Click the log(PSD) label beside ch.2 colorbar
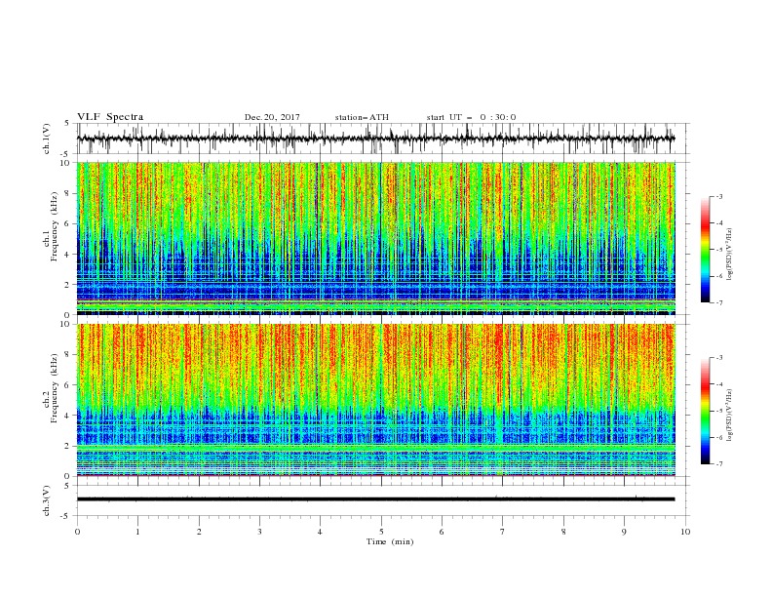This screenshot has height=597, width=772. 730,416
